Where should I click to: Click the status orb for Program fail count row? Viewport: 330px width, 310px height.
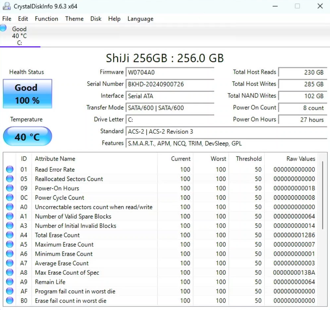click(x=10, y=291)
